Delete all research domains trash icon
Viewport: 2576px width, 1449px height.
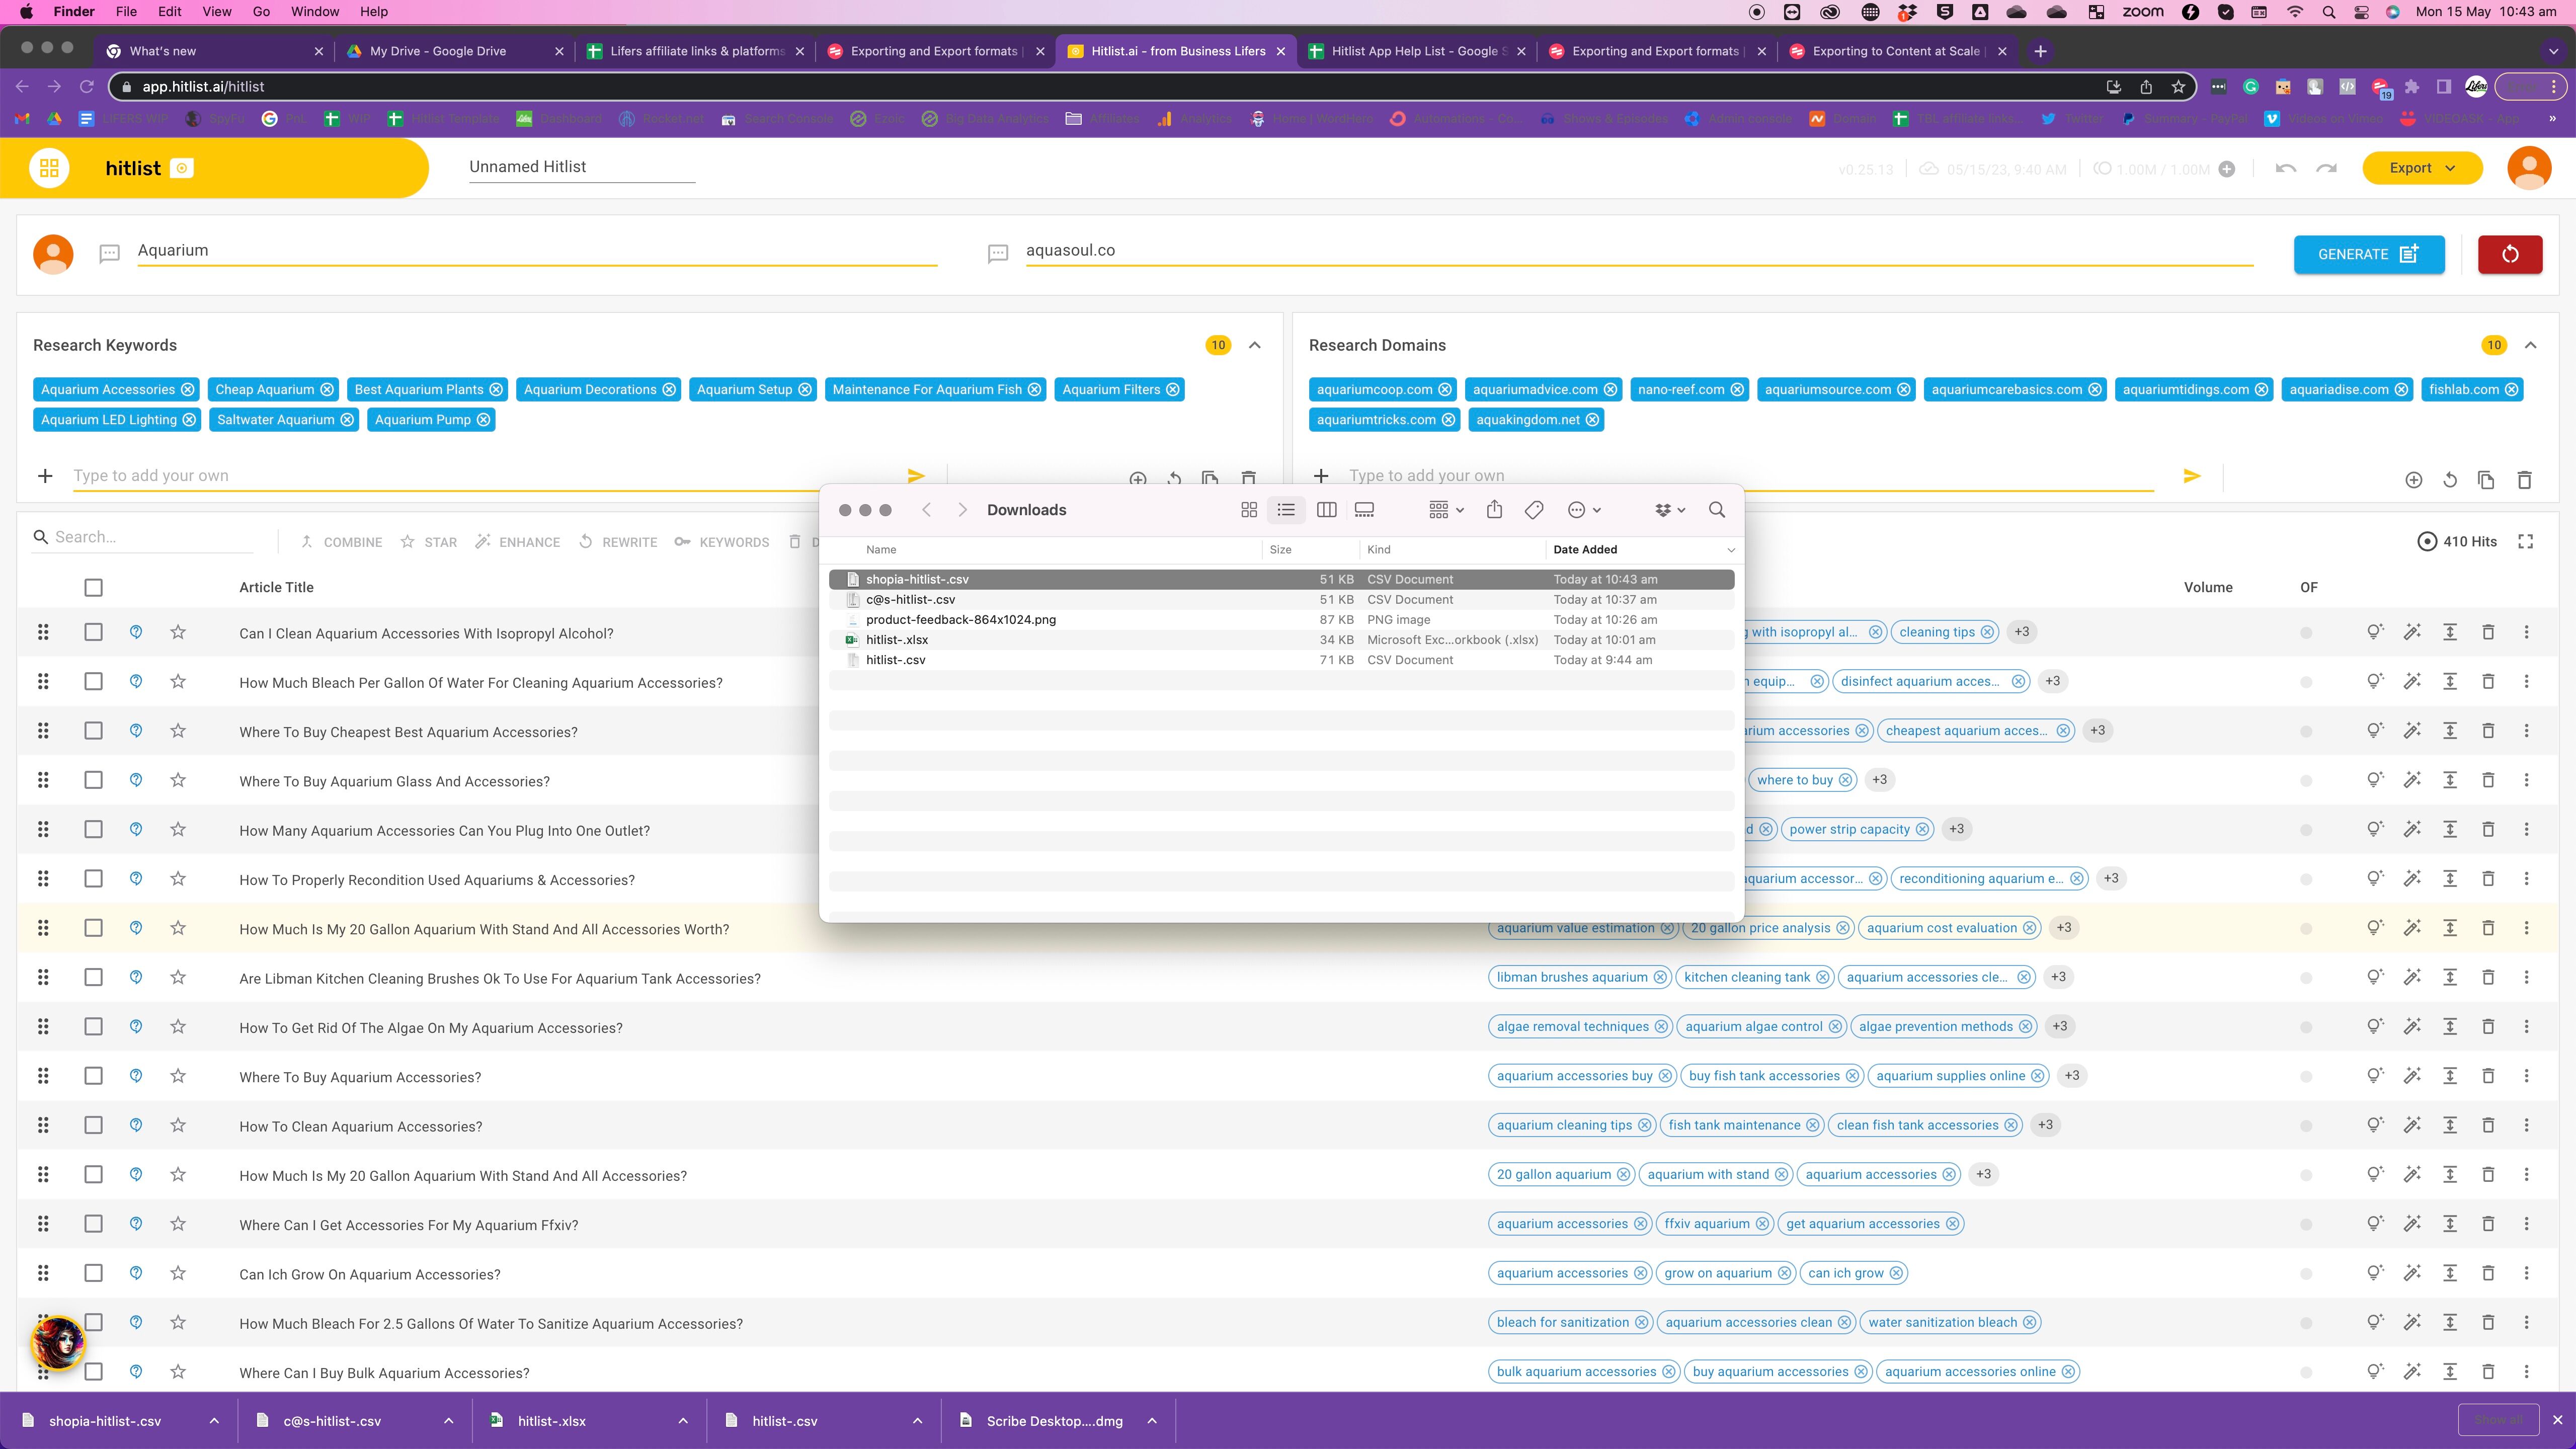(2524, 480)
